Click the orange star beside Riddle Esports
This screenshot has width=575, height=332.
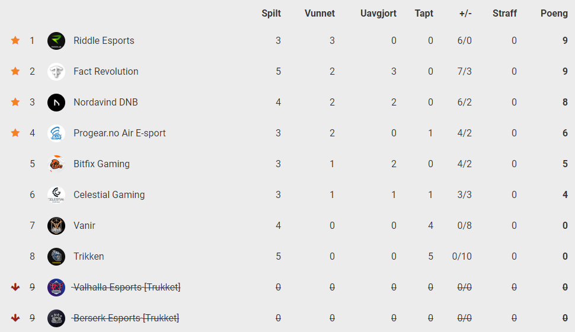(x=15, y=40)
